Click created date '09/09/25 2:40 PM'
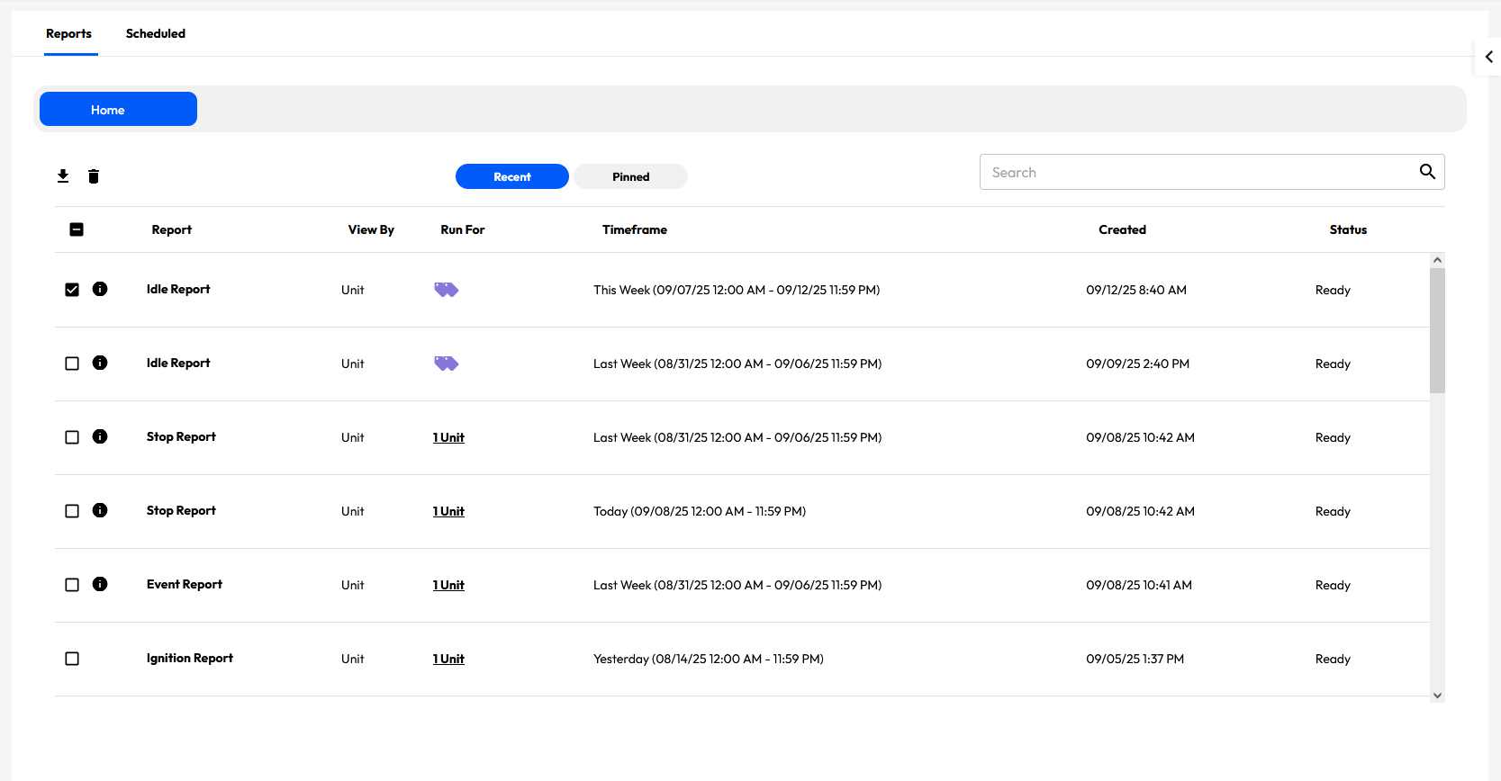The image size is (1501, 781). click(x=1137, y=364)
